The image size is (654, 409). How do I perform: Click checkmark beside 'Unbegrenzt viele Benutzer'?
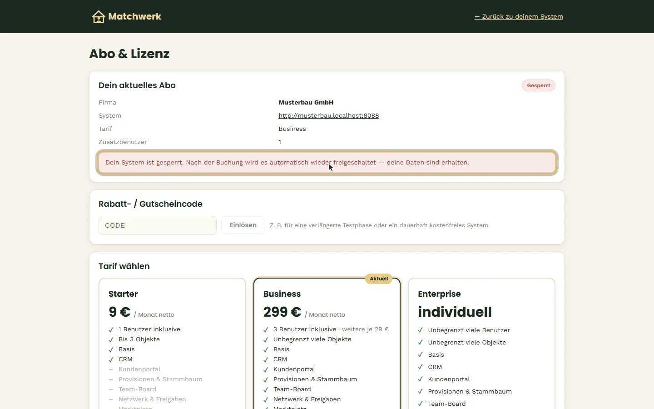click(421, 330)
